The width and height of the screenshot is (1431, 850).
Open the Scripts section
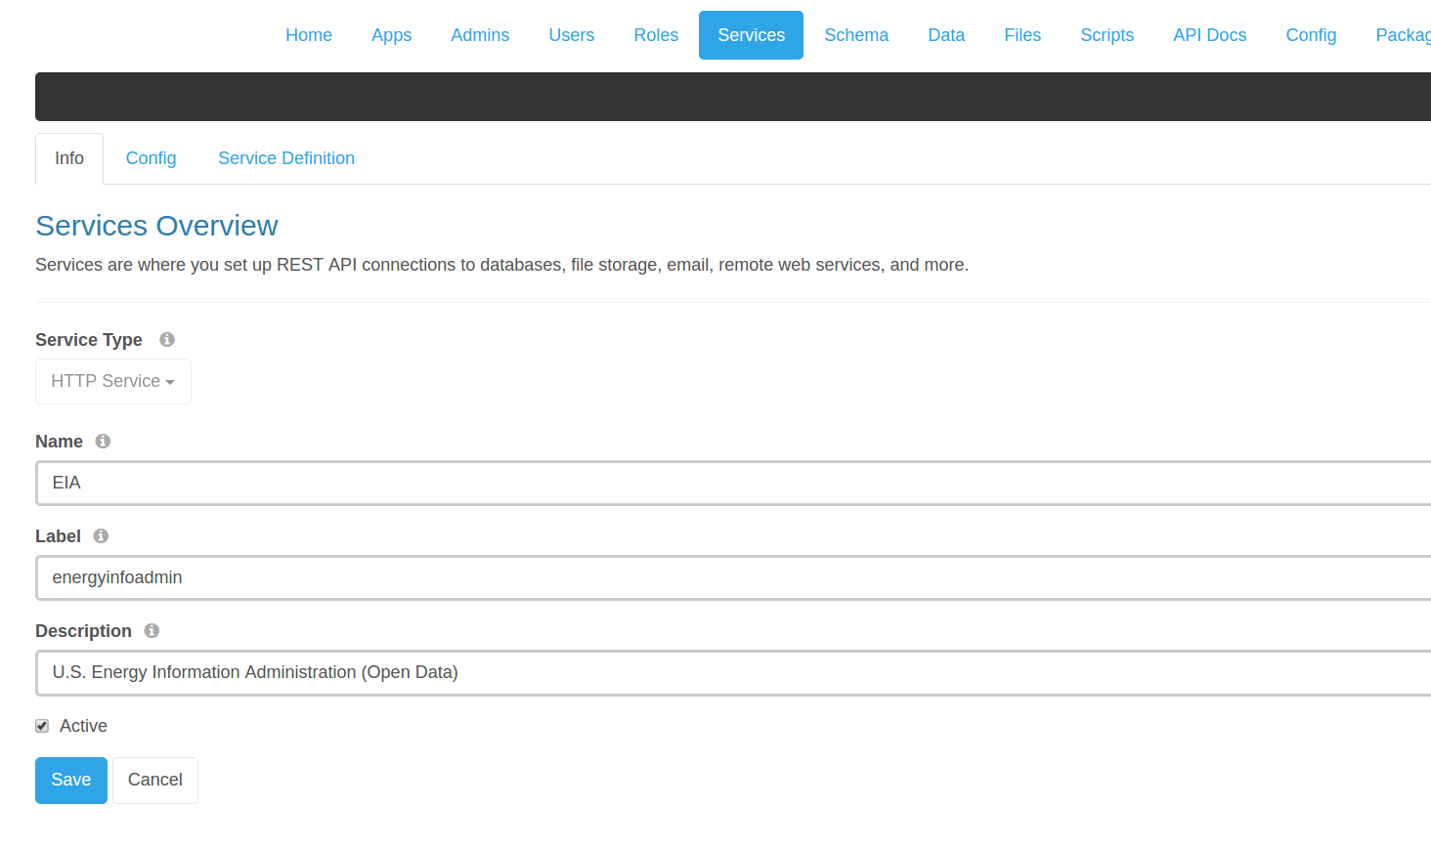1106,34
